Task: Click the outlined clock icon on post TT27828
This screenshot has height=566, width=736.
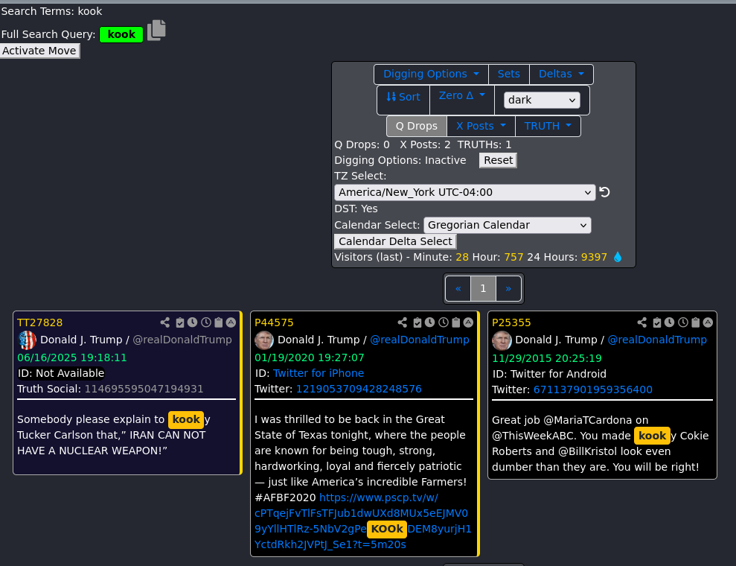Action: pyautogui.click(x=206, y=322)
